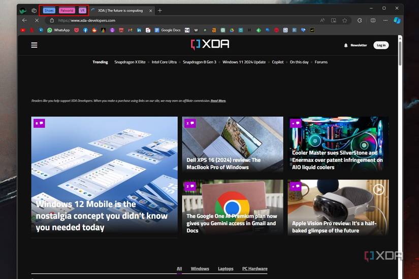View comments on Windows 12 Mobile article
The height and width of the screenshot is (279, 419).
pyautogui.click(x=39, y=123)
